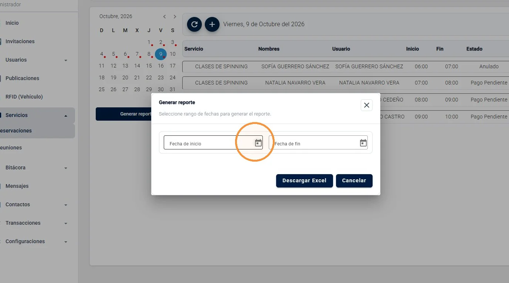Click the Octubre, 2026 month label

click(x=116, y=16)
